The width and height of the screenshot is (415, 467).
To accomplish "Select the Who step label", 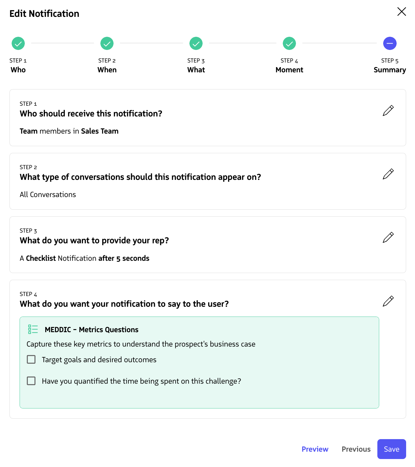I will pyautogui.click(x=18, y=70).
